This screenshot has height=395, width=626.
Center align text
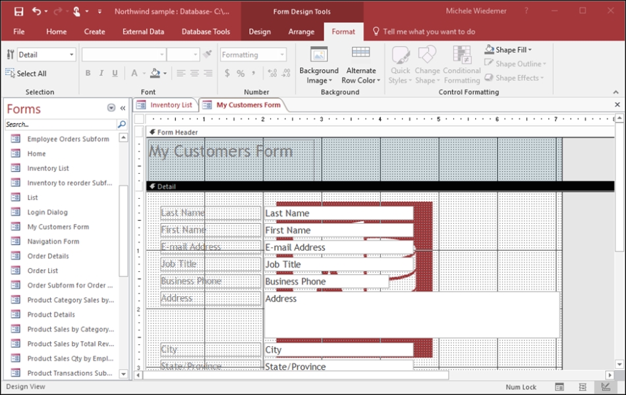[x=194, y=73]
